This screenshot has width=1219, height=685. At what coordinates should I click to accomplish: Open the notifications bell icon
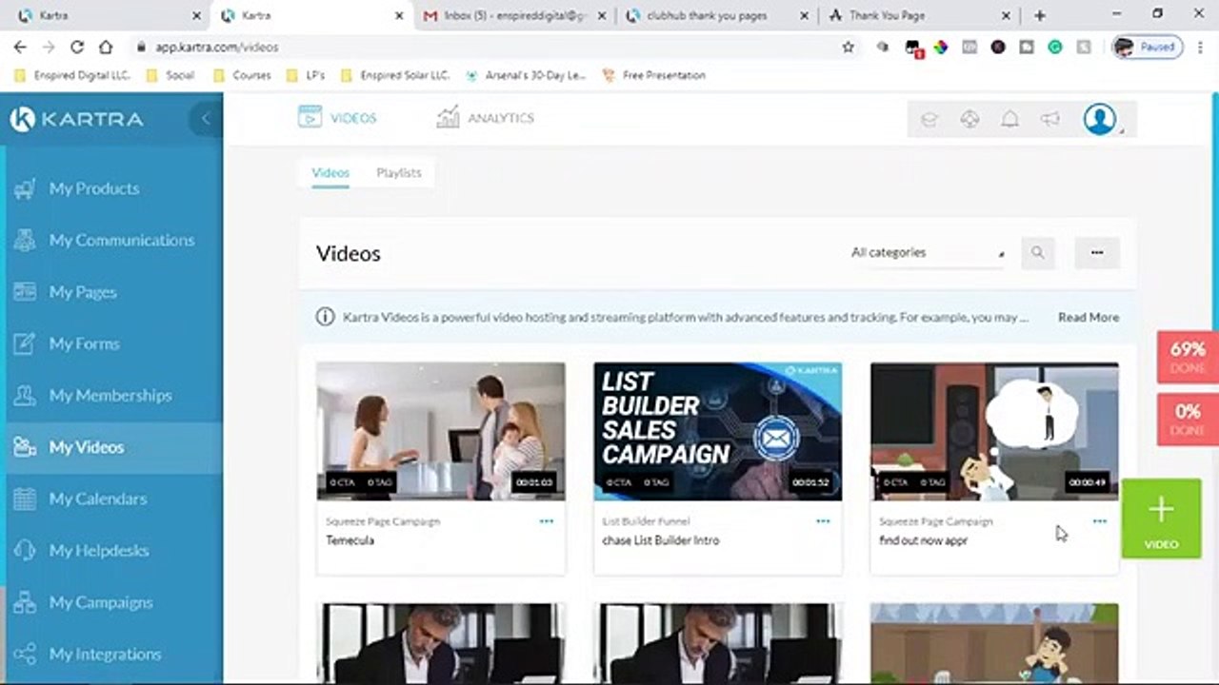click(x=1009, y=119)
